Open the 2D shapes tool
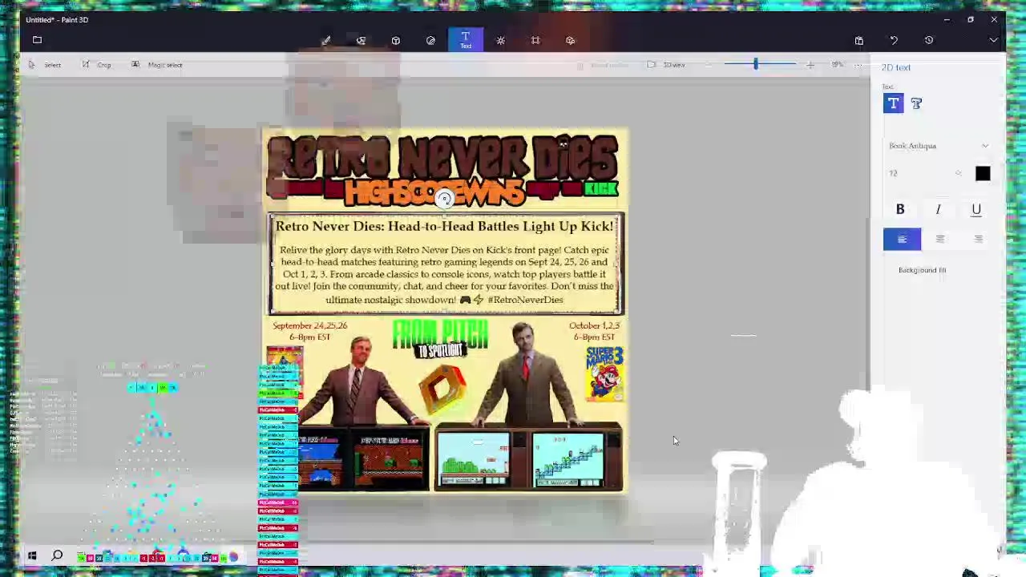This screenshot has height=577, width=1026. coord(361,40)
